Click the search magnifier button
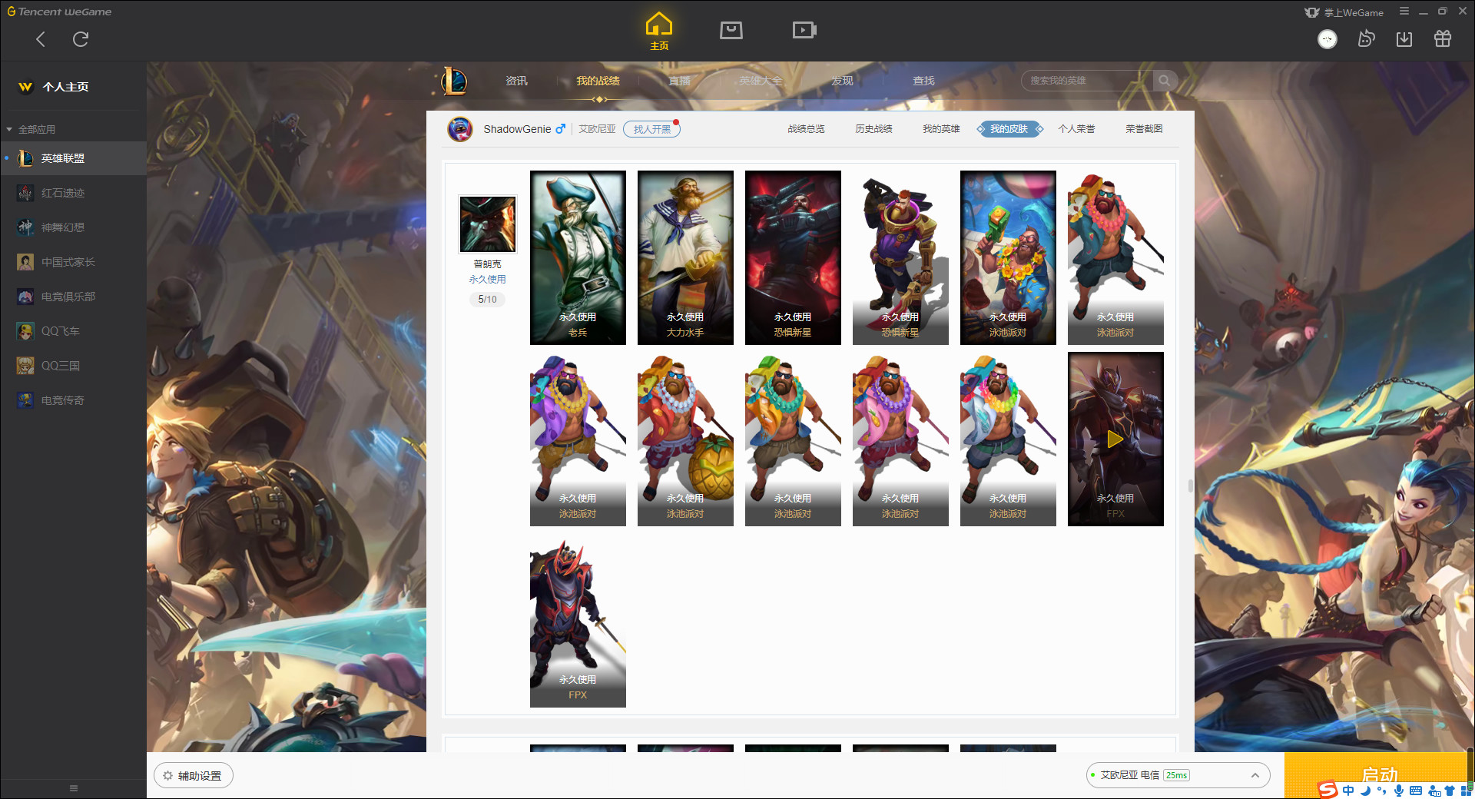Viewport: 1475px width, 799px height. pyautogui.click(x=1165, y=81)
